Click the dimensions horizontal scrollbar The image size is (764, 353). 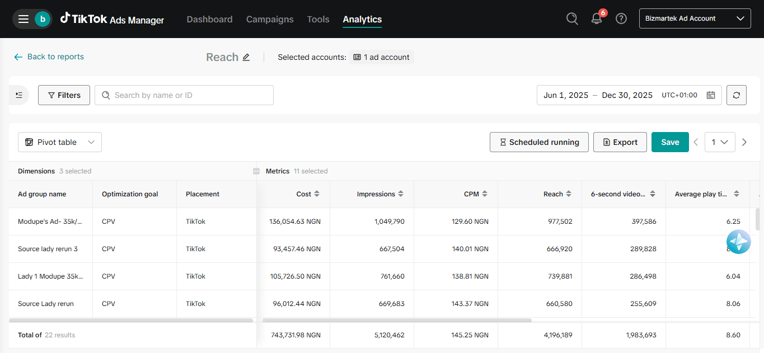tap(131, 321)
